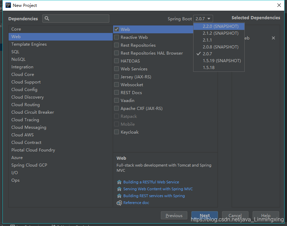This screenshot has width=287, height=226.
Task: Check the Rest Repositories option
Action: [117, 45]
